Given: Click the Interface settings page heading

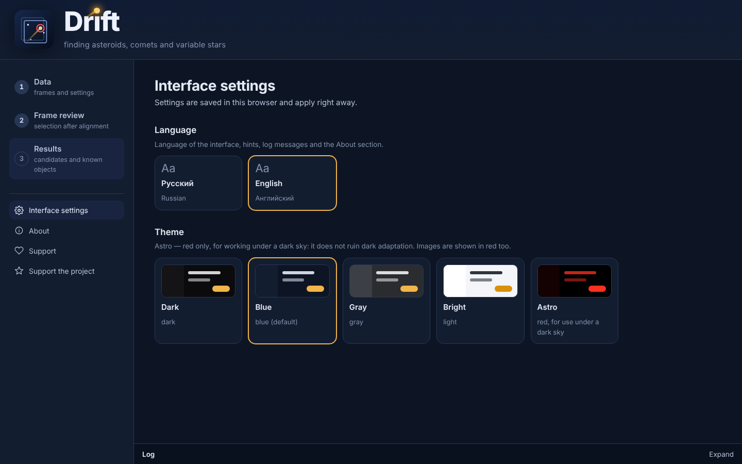Looking at the screenshot, I should (x=215, y=86).
